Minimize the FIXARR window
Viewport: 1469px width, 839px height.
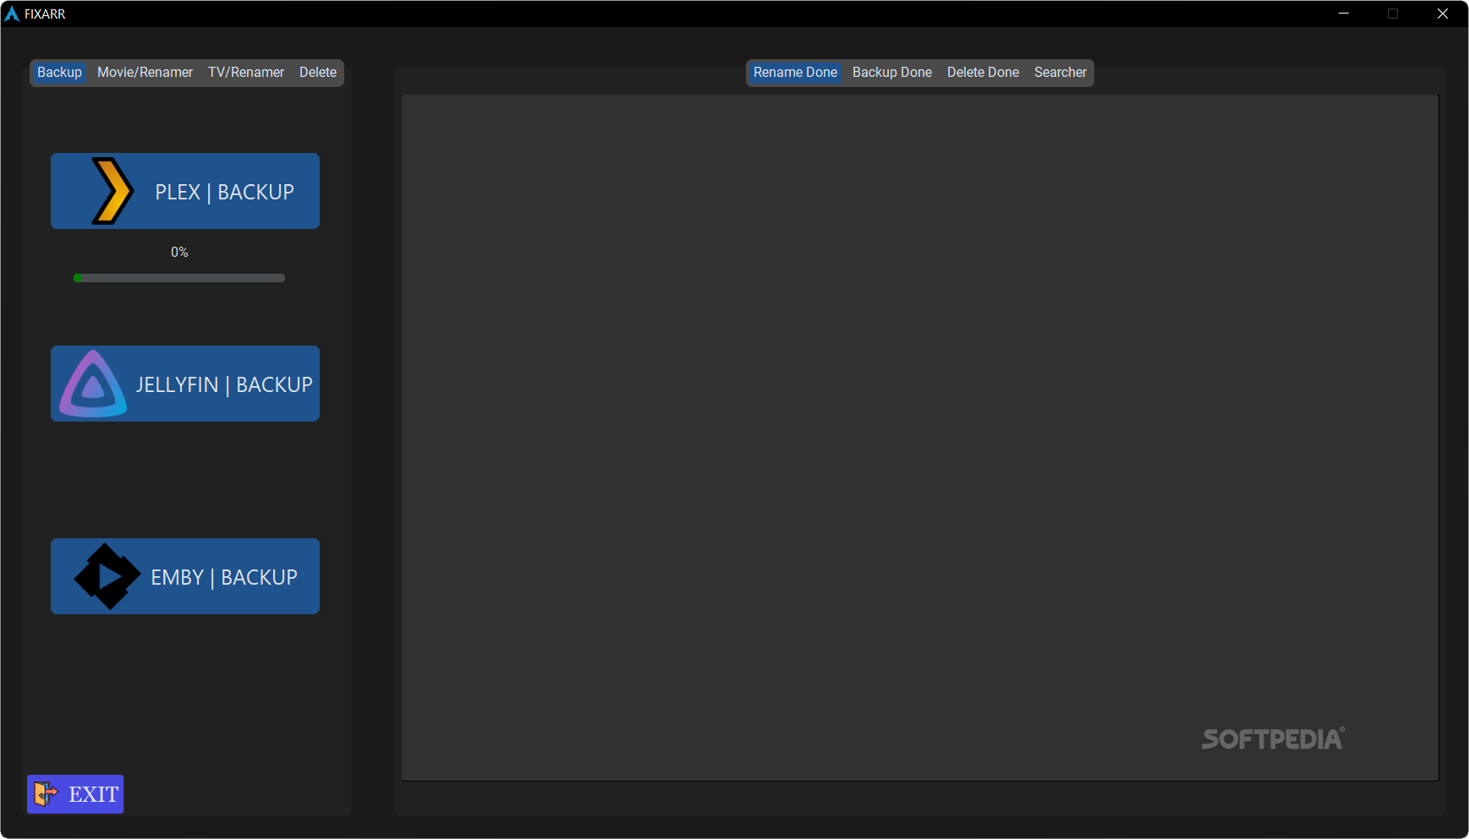tap(1344, 14)
